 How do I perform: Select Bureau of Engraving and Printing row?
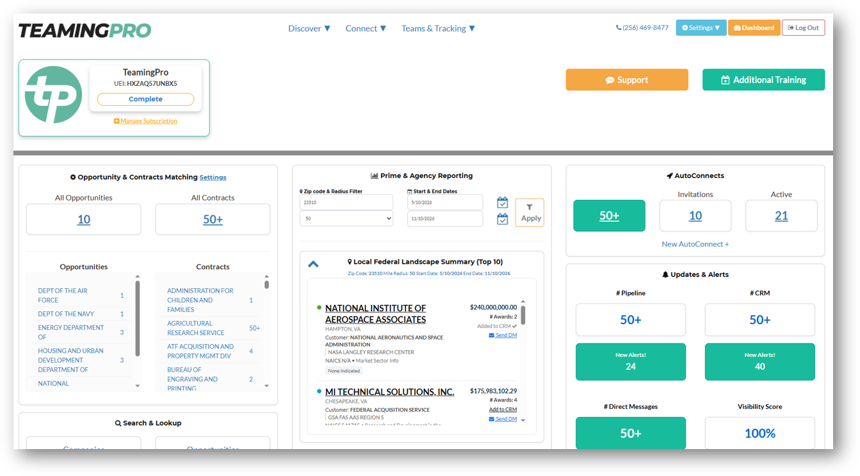tap(210, 379)
